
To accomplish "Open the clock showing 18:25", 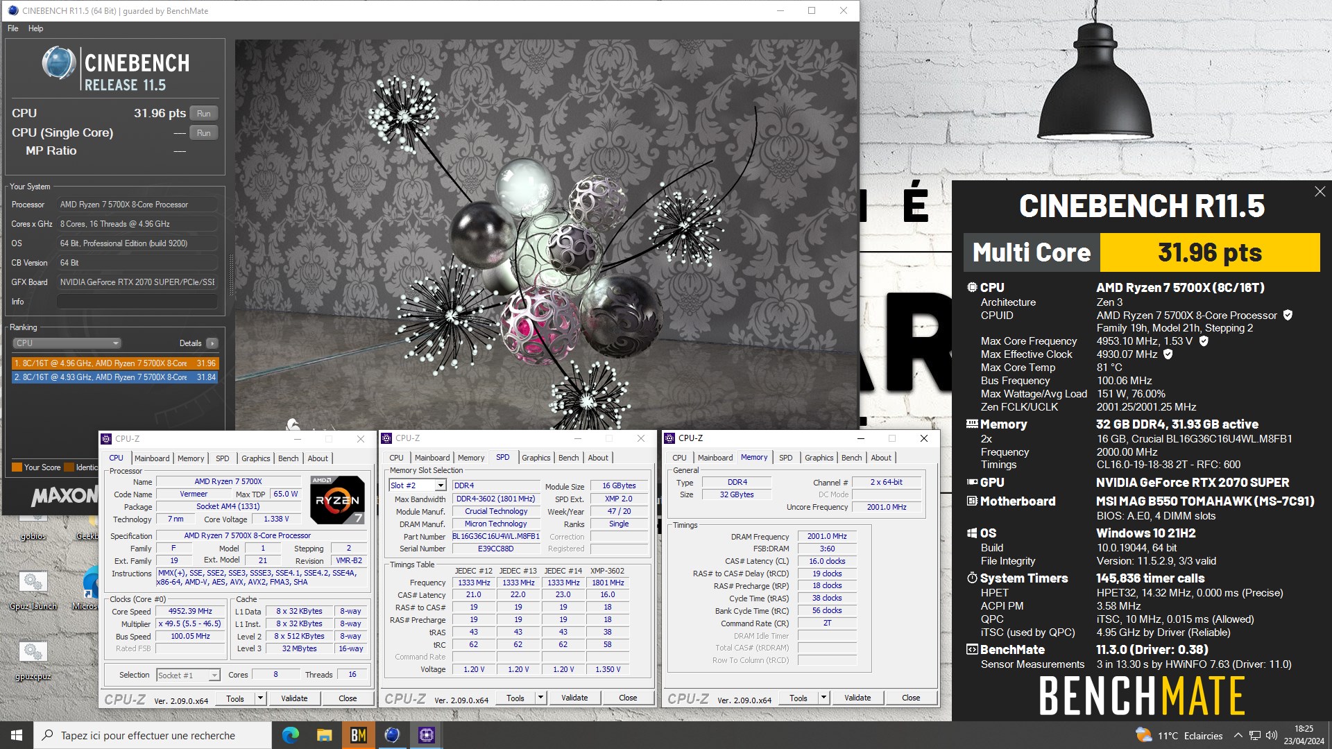I will click(1304, 735).
